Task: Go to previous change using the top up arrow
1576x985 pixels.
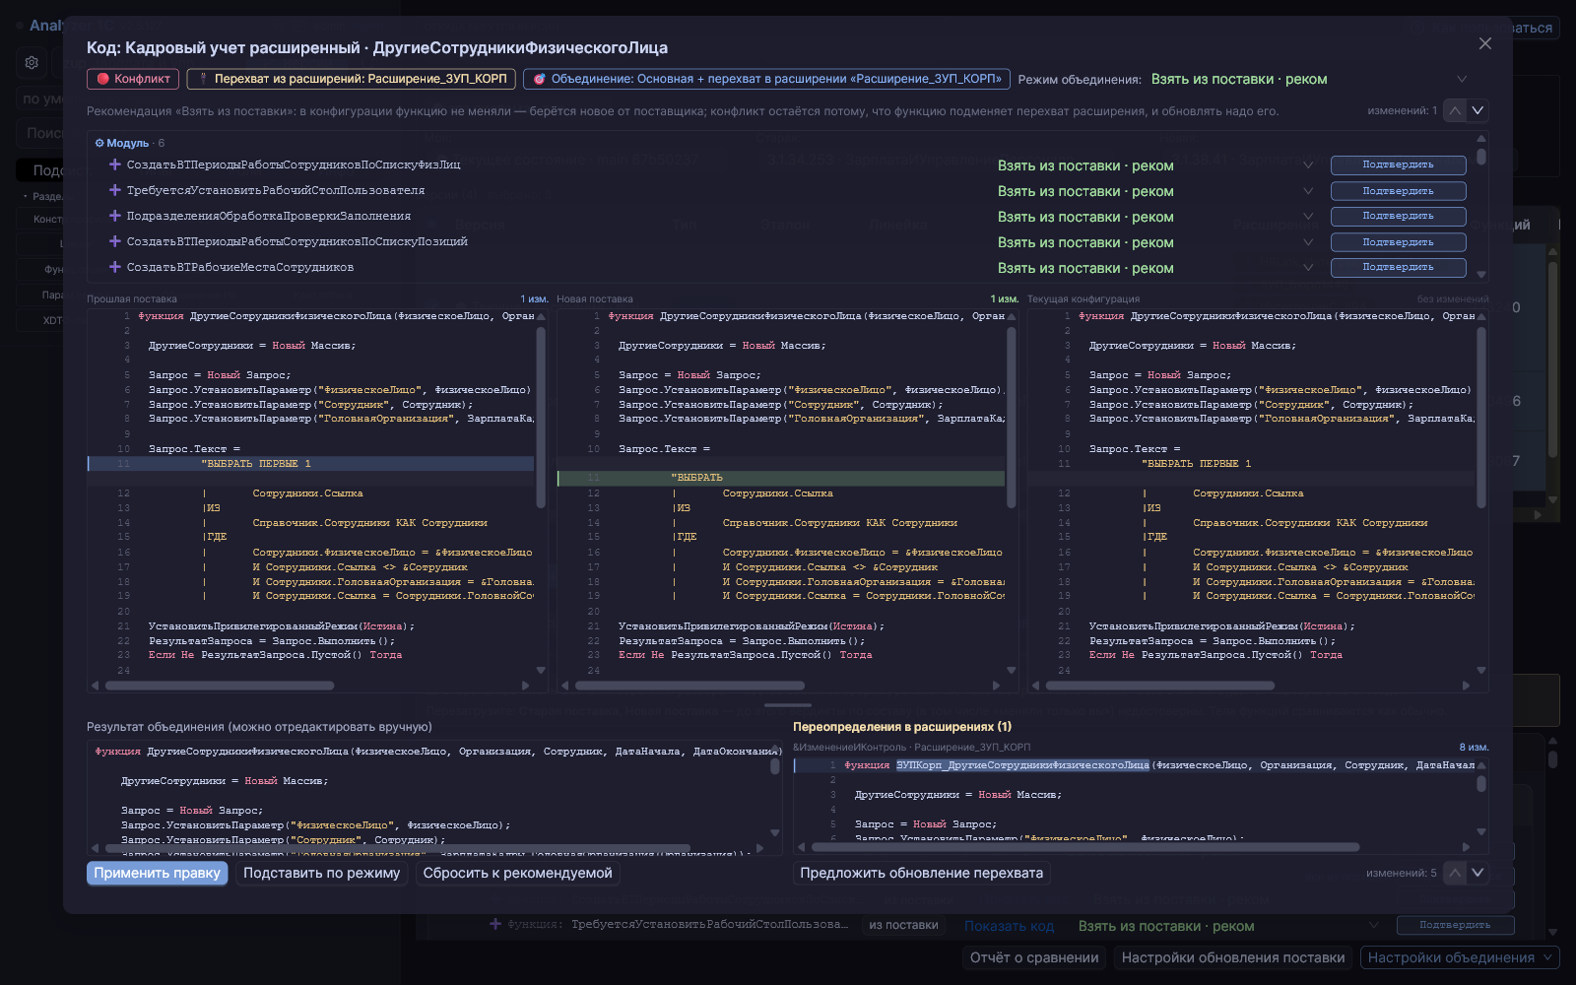Action: coord(1455,110)
